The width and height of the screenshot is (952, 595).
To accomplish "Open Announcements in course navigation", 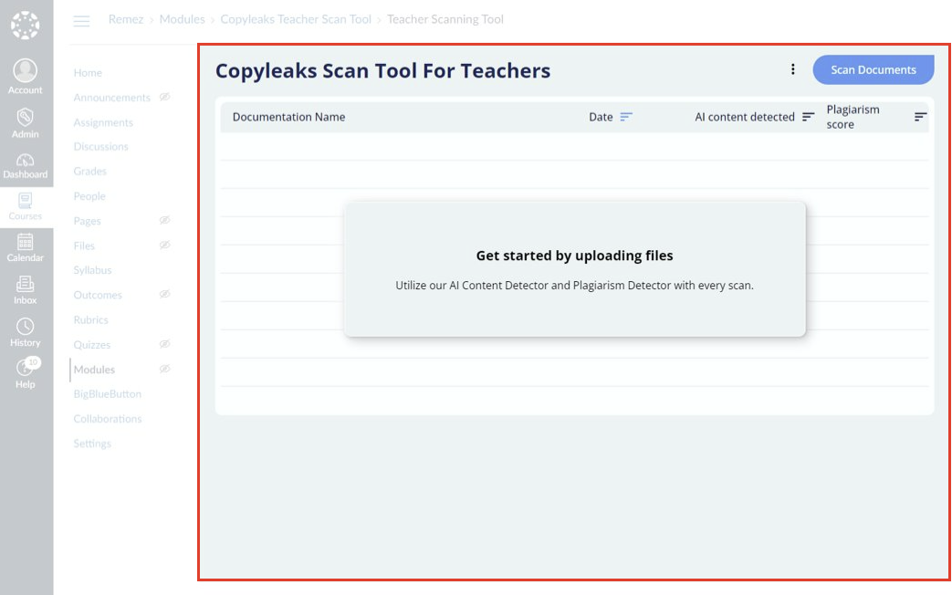I will (111, 98).
